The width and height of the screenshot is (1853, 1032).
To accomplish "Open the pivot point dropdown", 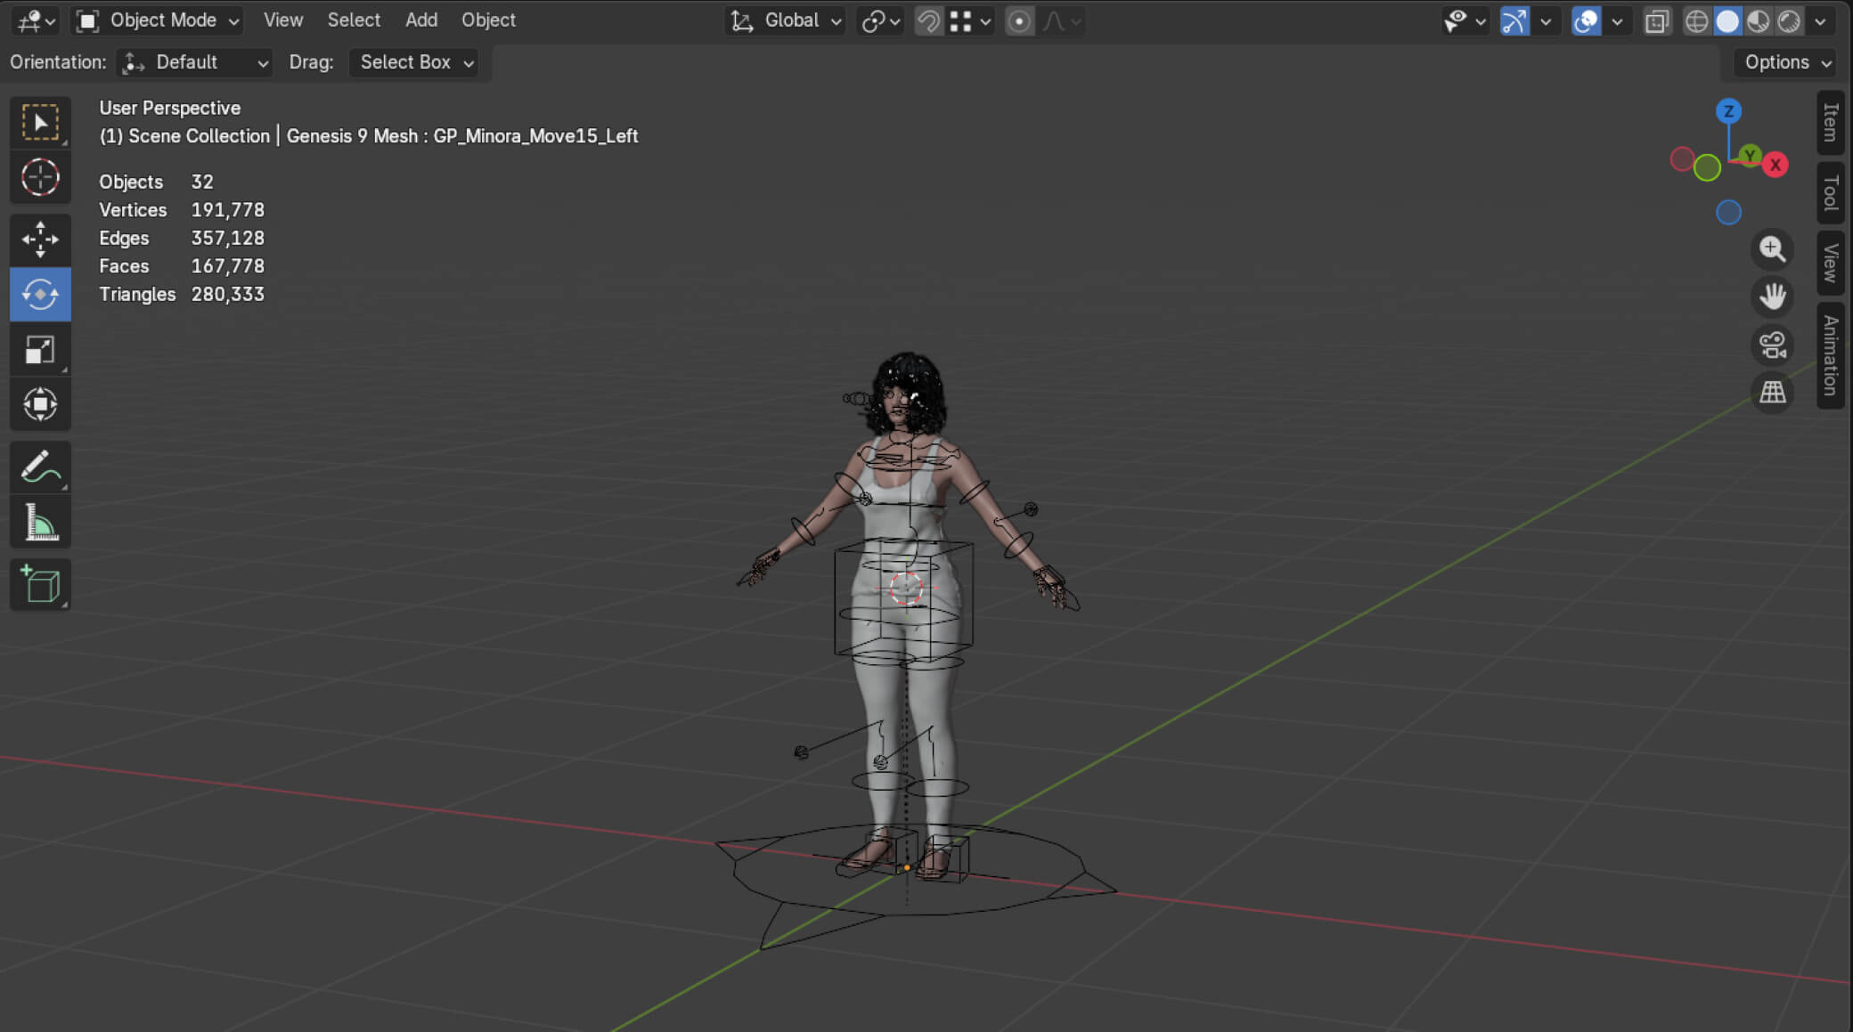I will tap(880, 20).
